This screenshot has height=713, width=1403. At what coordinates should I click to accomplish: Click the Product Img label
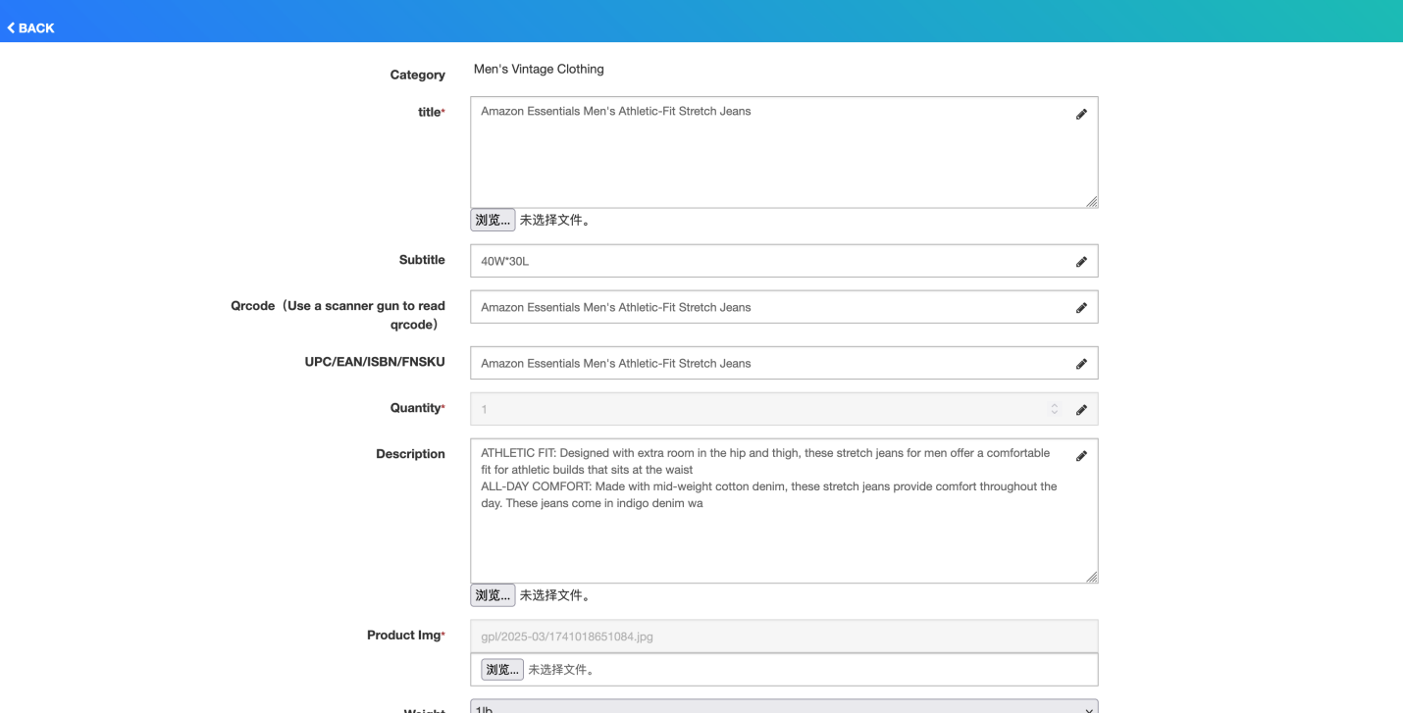405,636
